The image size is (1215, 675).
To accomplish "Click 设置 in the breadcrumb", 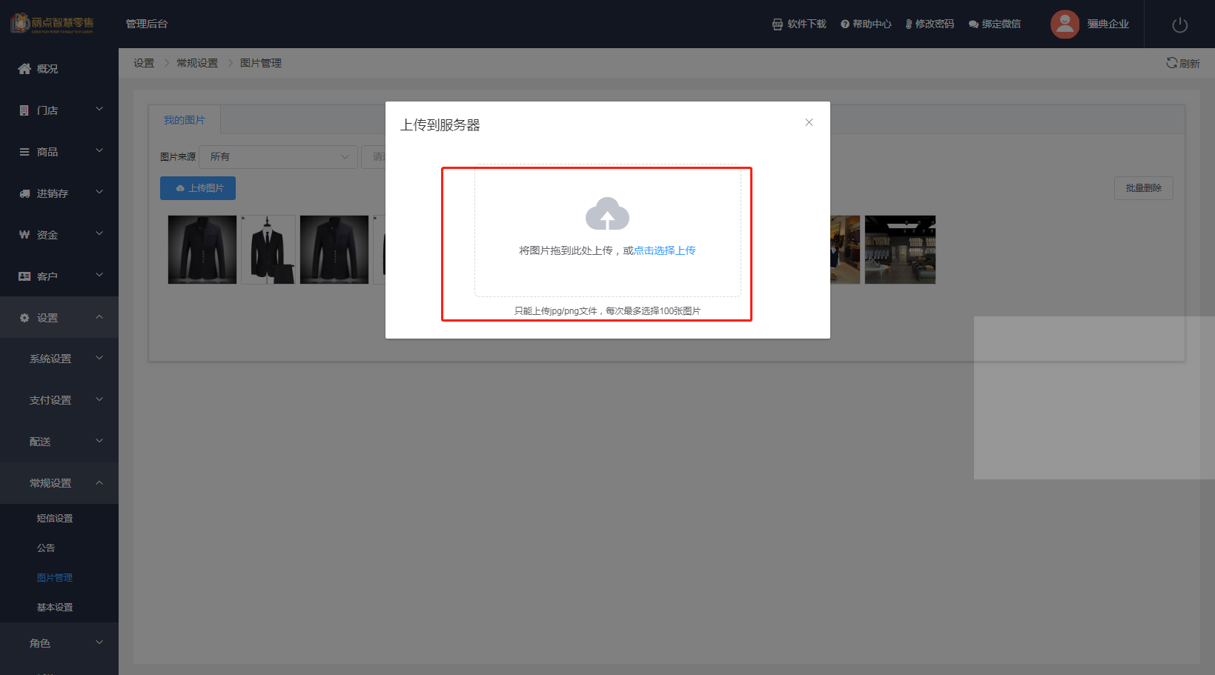I will (x=144, y=63).
